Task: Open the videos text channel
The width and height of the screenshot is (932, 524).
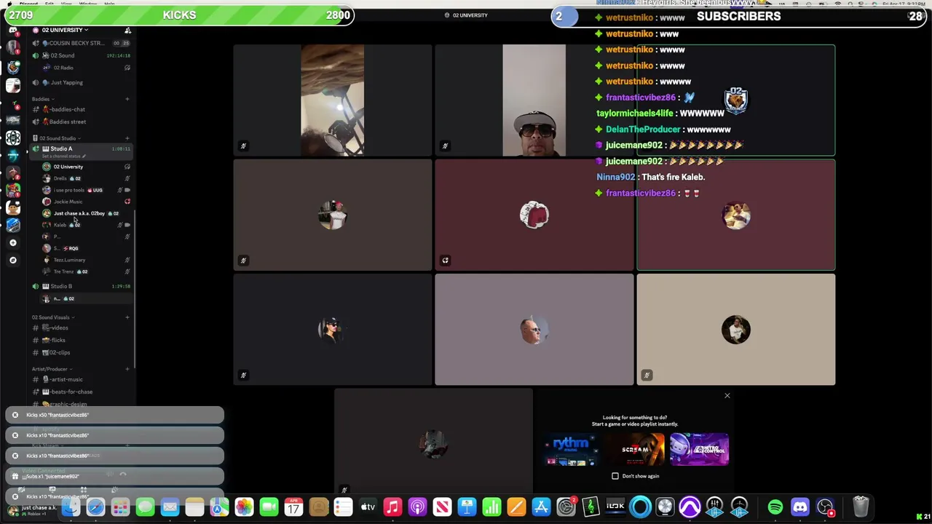Action: coord(81,327)
